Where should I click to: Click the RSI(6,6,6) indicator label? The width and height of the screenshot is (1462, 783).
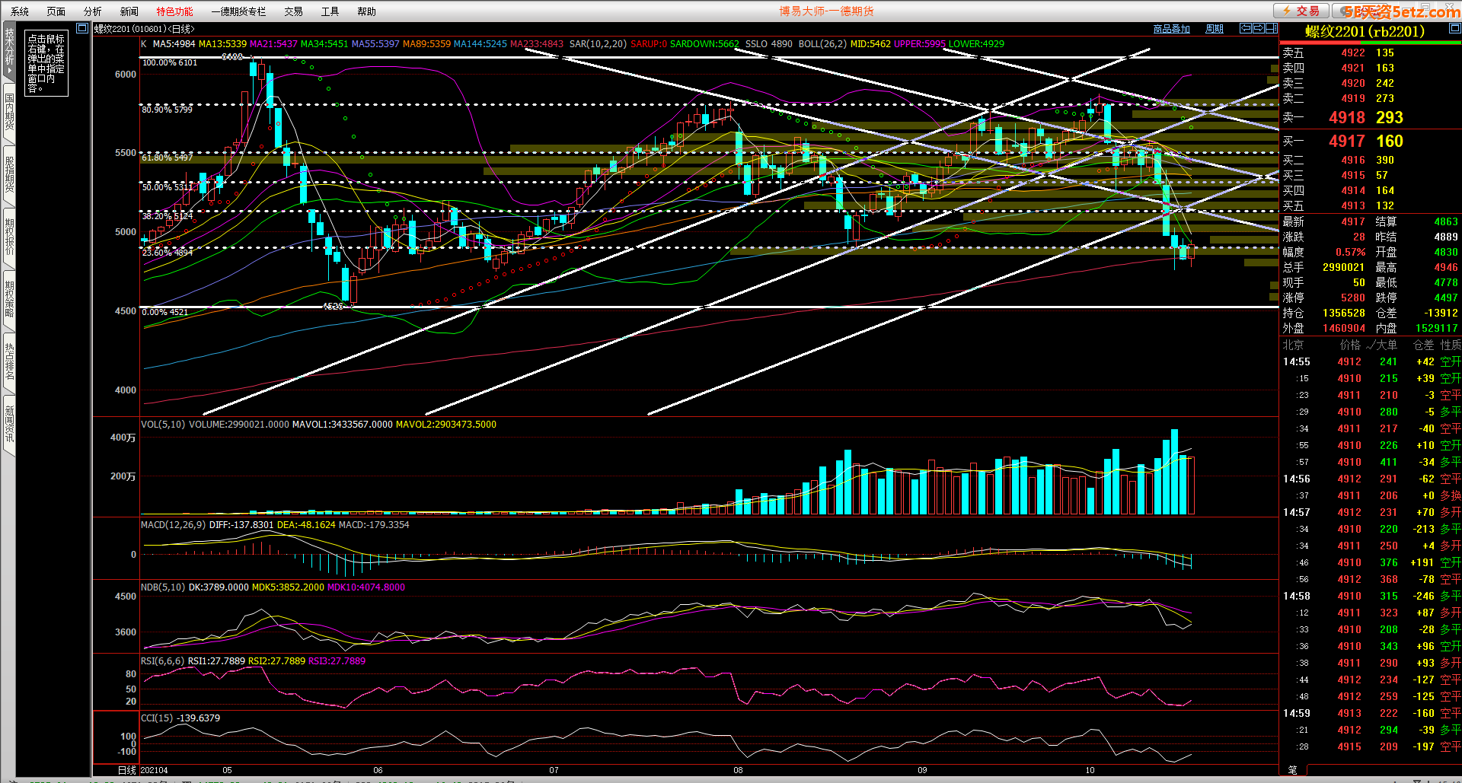[x=162, y=660]
